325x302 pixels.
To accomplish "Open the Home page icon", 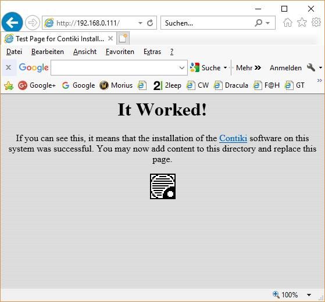I will [288, 22].
